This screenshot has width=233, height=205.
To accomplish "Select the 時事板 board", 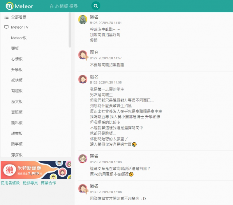I will [17, 144].
